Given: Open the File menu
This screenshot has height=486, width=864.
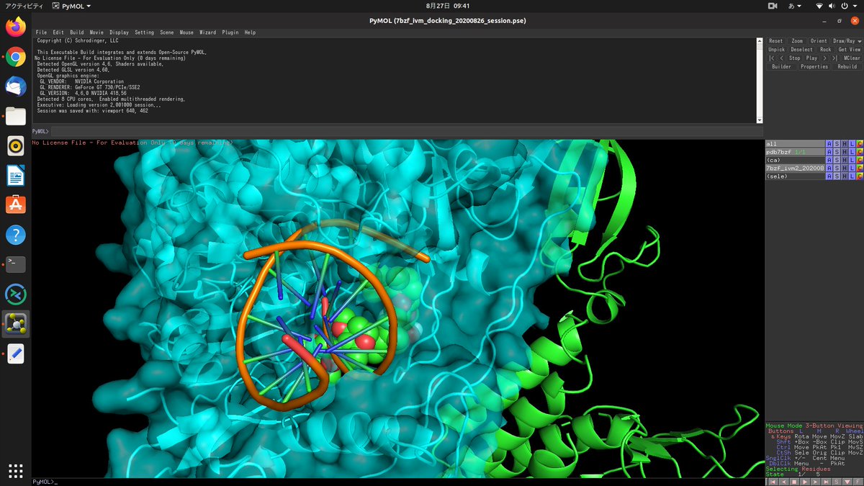Looking at the screenshot, I should [41, 32].
